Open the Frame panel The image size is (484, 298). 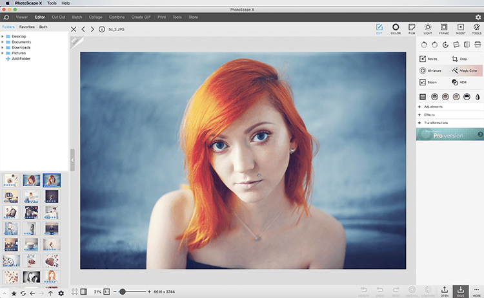coord(444,28)
